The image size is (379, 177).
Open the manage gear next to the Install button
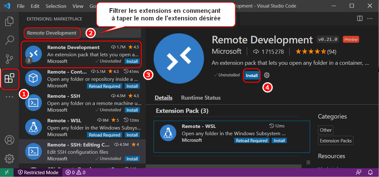267,75
